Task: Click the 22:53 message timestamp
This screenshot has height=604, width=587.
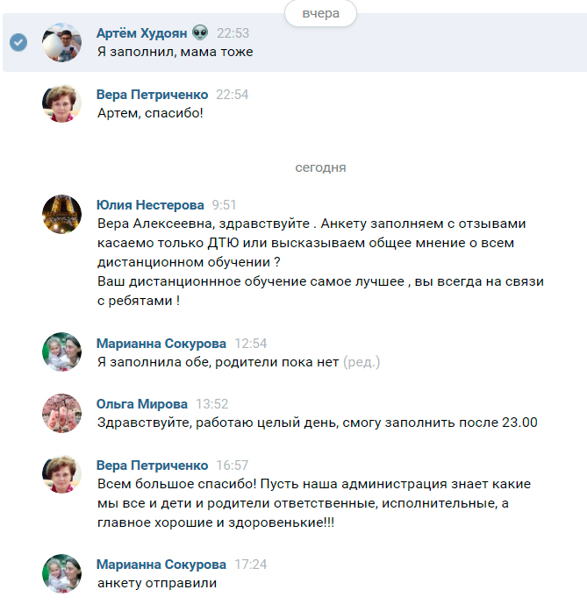Action: pyautogui.click(x=233, y=33)
